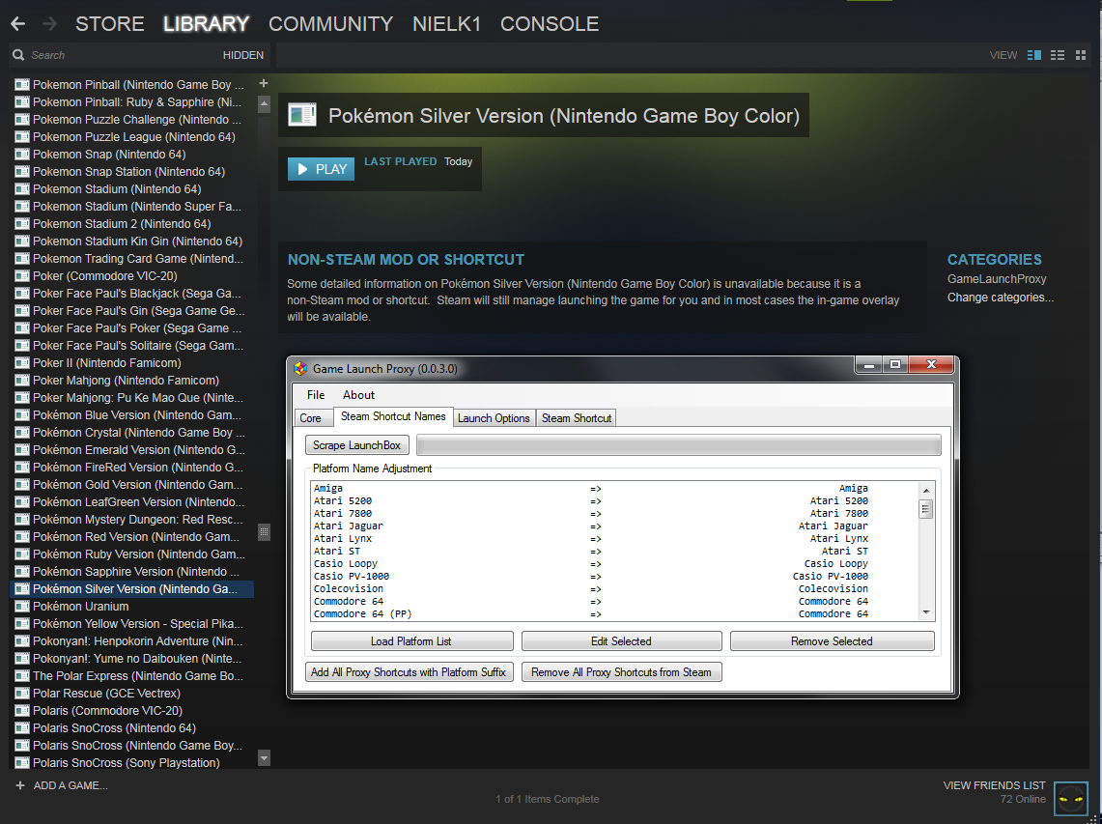This screenshot has width=1102, height=824.
Task: Select Pokémon Emerald Version in the list
Action: (x=131, y=450)
